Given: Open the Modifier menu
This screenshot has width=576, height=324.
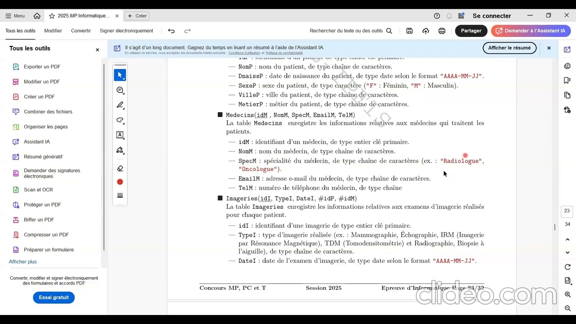Looking at the screenshot, I should click(53, 31).
